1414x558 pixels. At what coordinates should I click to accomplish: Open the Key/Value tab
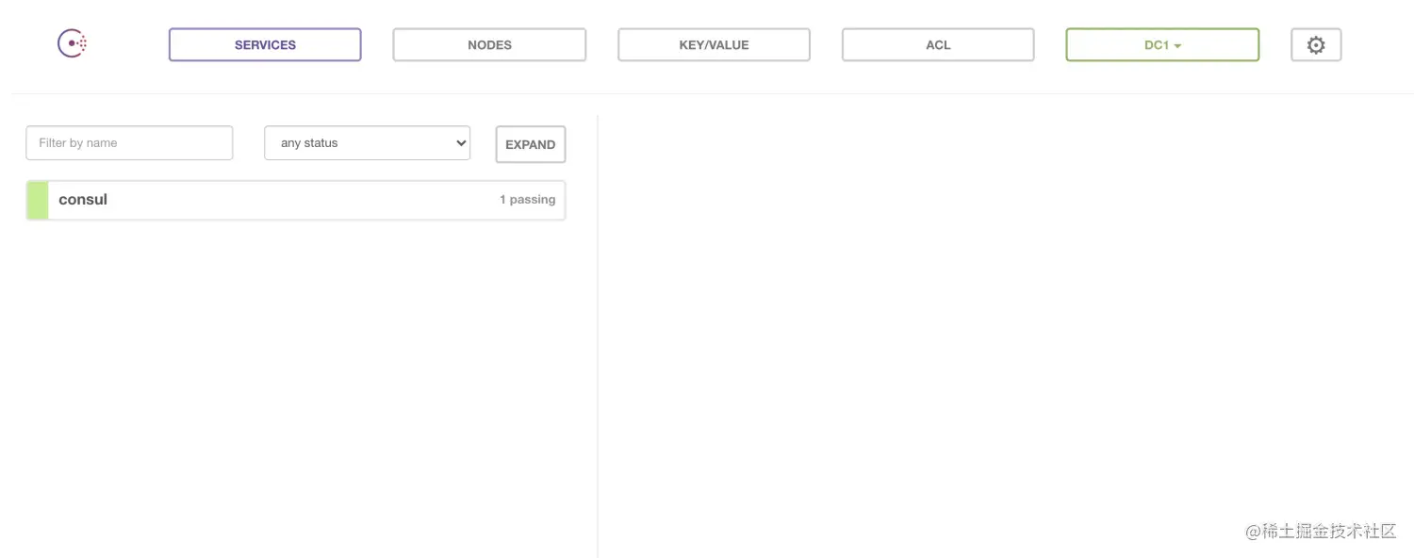714,44
